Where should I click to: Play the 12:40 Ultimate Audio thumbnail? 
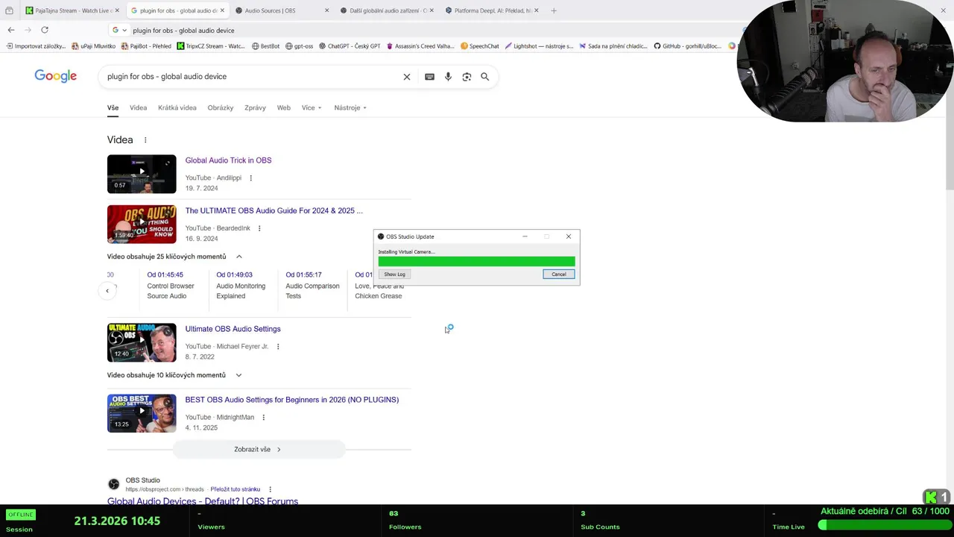click(142, 342)
